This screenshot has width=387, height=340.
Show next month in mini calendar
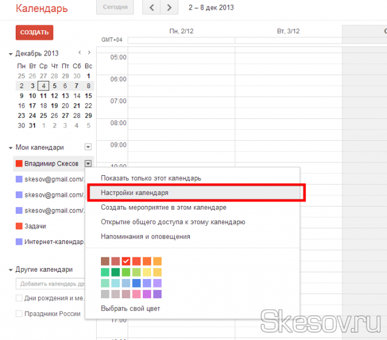pyautogui.click(x=89, y=53)
